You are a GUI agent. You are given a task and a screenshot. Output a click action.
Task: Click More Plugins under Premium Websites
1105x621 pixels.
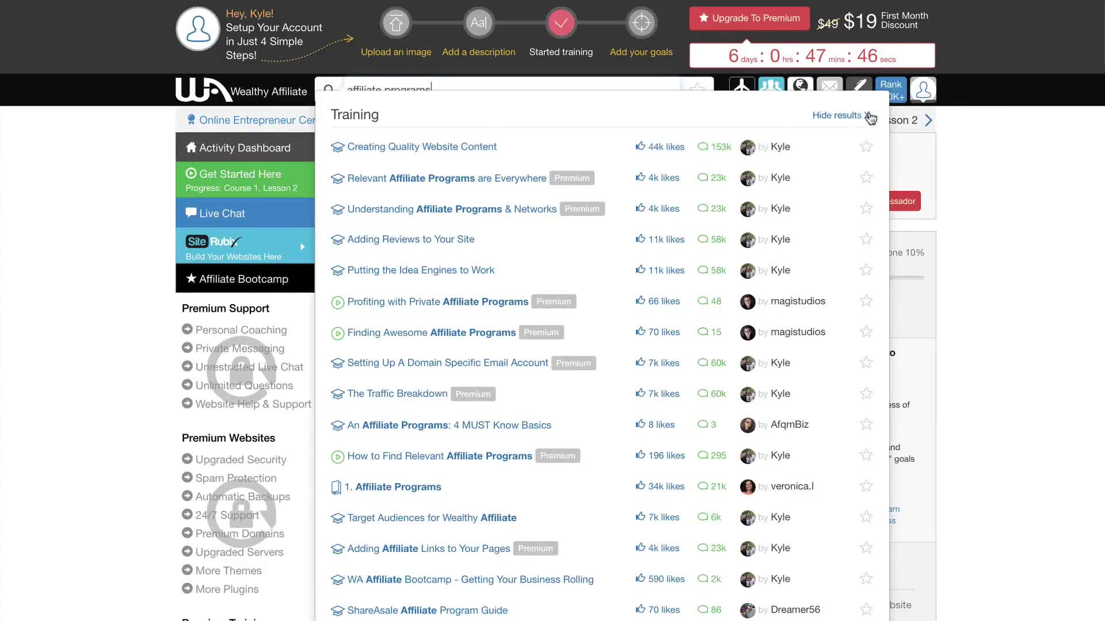[x=227, y=589]
